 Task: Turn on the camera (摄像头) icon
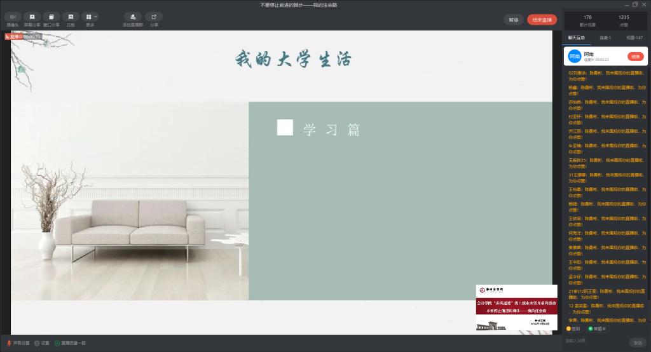pyautogui.click(x=13, y=17)
